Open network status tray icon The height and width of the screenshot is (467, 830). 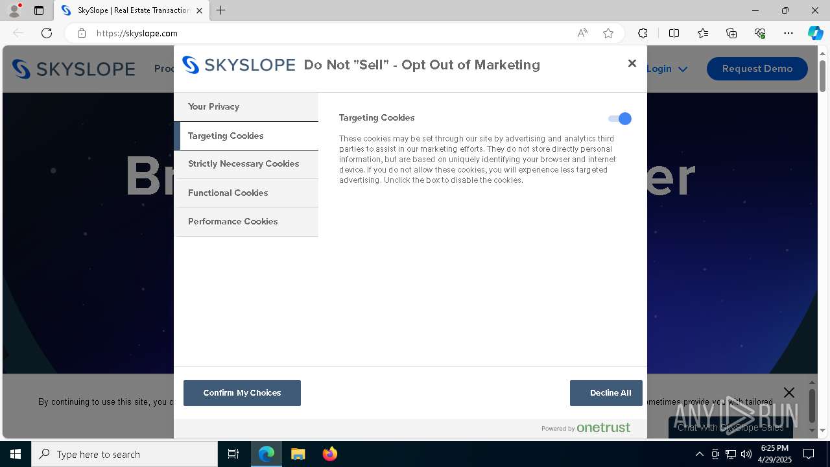click(731, 454)
